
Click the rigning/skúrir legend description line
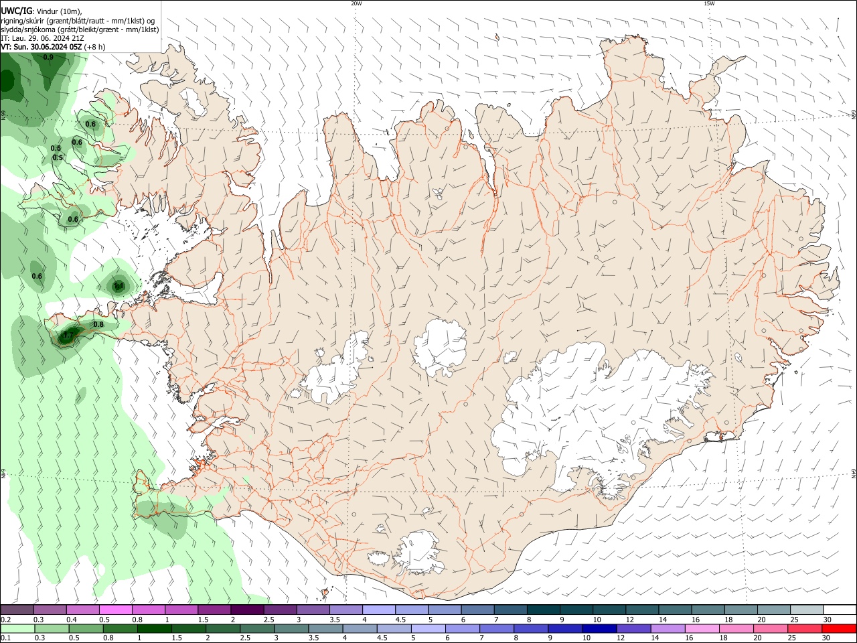tap(78, 21)
